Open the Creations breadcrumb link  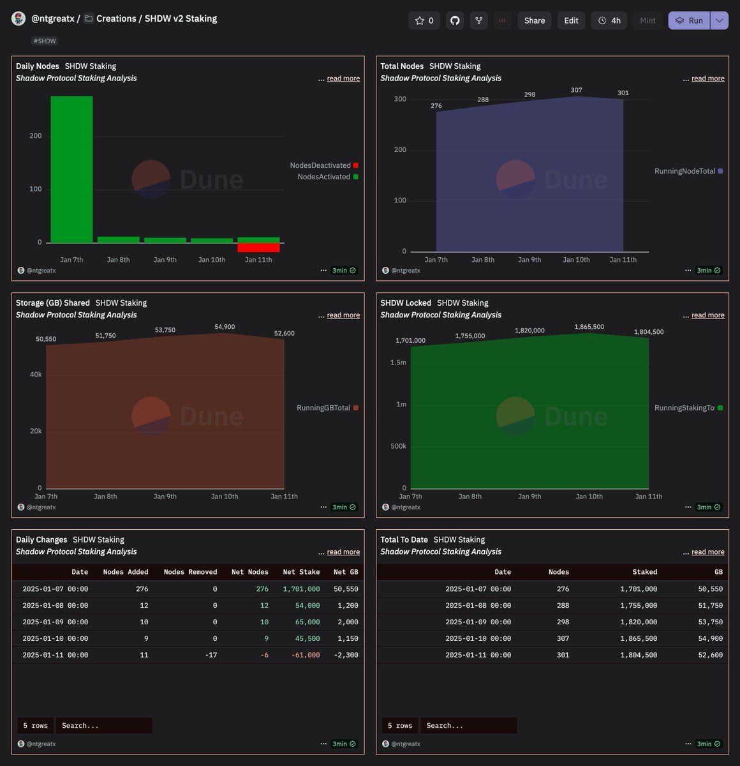pos(116,19)
